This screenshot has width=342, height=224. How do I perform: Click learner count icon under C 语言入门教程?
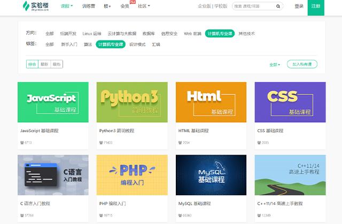(22, 216)
